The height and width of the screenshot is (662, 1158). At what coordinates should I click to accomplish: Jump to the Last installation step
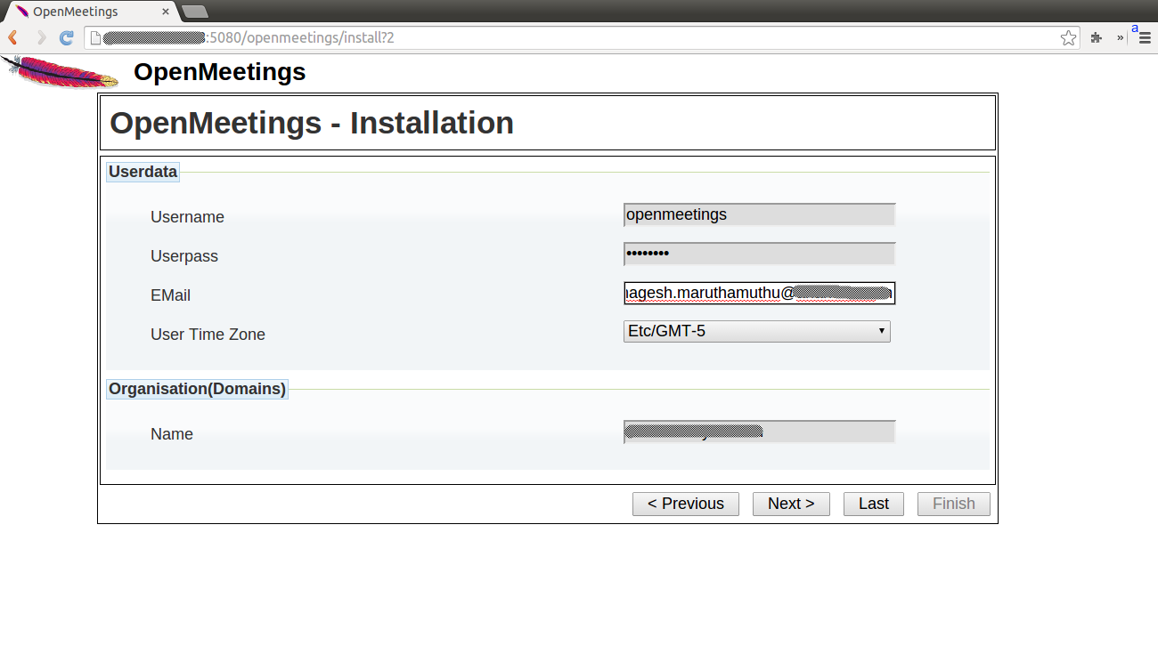(874, 504)
